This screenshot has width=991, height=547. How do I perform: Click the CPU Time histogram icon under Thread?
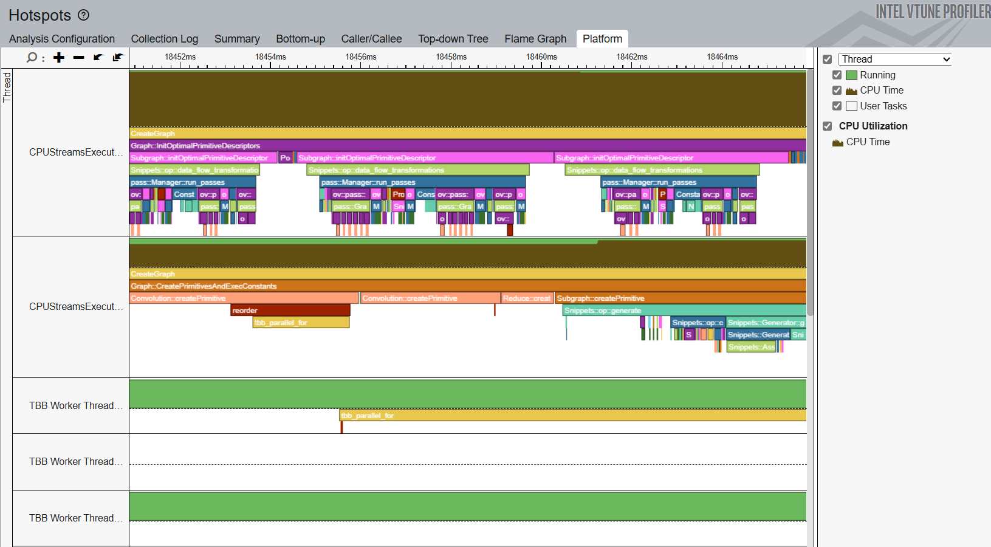[851, 91]
